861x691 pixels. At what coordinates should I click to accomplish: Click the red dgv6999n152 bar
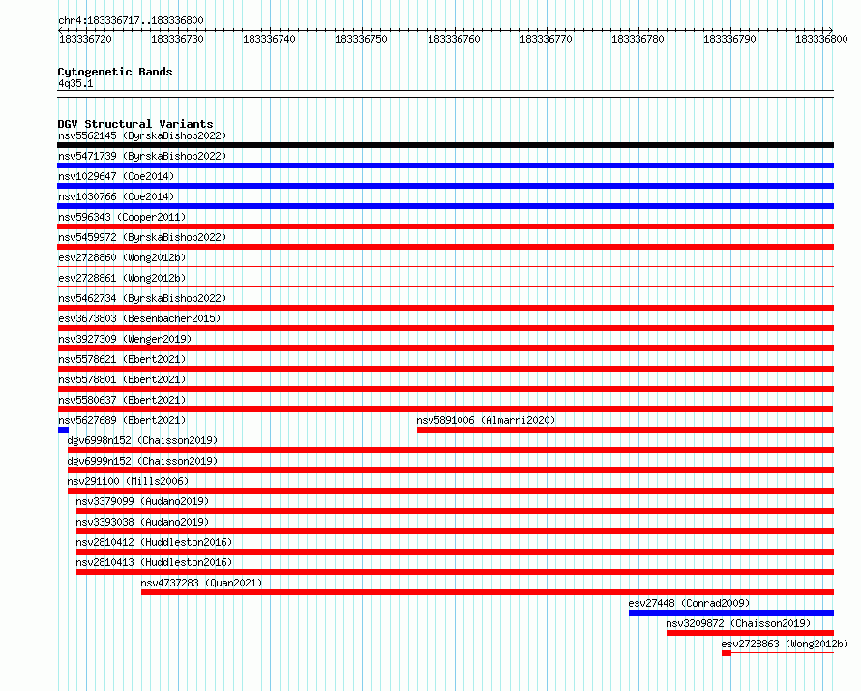pos(451,470)
